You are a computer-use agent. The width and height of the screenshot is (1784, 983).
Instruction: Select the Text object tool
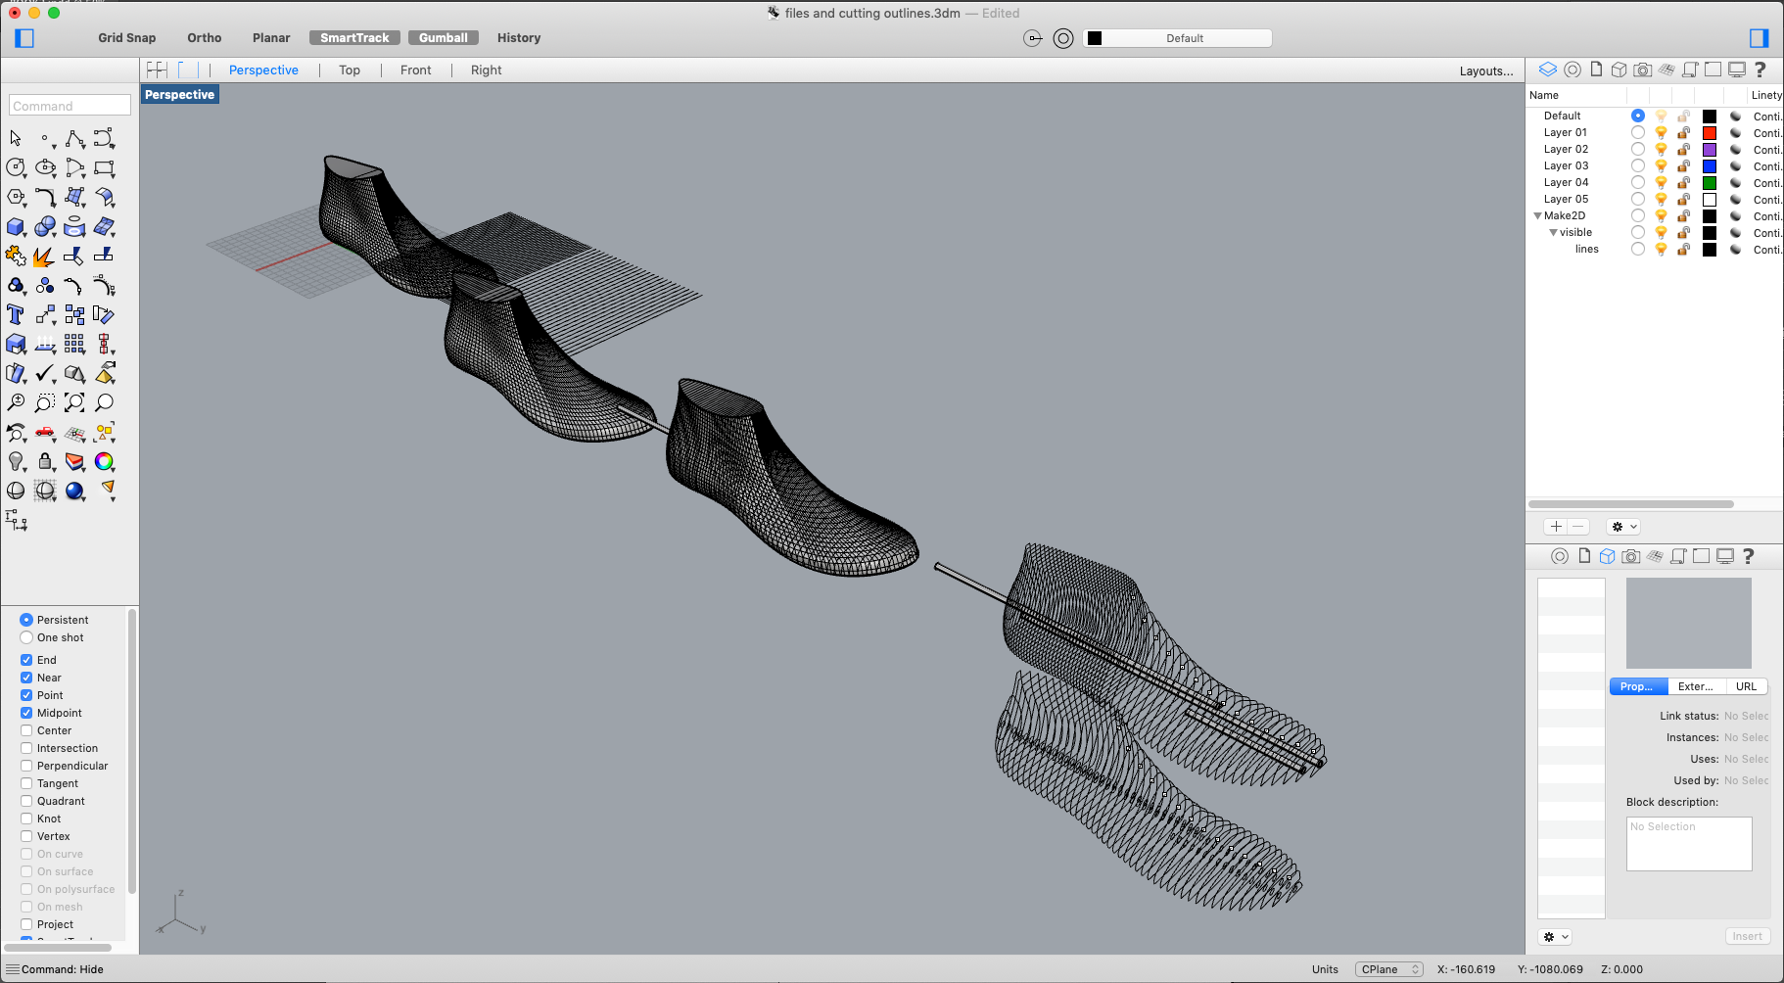tap(16, 314)
